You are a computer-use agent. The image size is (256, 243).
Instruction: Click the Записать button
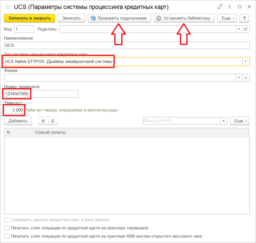coord(72,18)
